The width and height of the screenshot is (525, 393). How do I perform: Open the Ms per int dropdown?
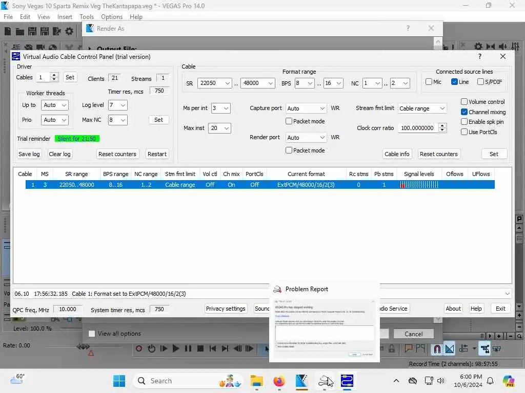[x=220, y=108]
